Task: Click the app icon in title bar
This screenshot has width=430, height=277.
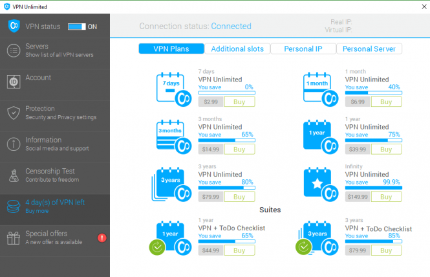Action: [x=7, y=6]
